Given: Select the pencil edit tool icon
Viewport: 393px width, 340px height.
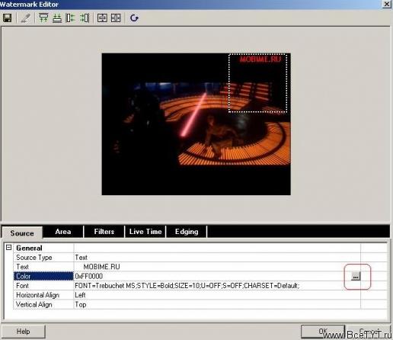Looking at the screenshot, I should click(x=25, y=18).
